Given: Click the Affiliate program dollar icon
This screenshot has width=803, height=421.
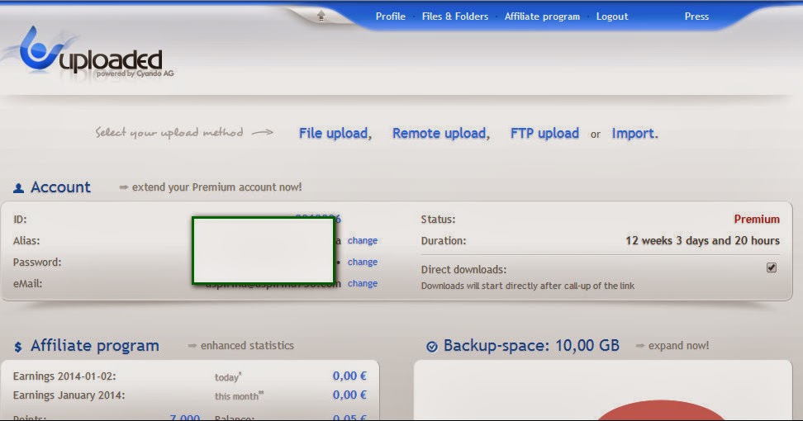Looking at the screenshot, I should [18, 348].
